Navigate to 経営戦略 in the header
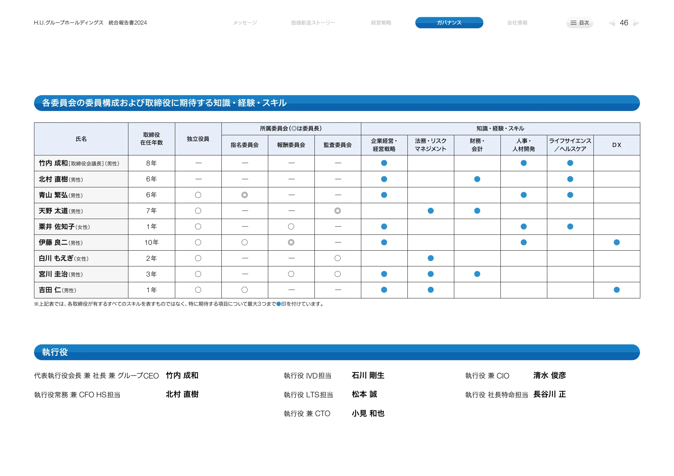The image size is (674, 476). (x=381, y=23)
